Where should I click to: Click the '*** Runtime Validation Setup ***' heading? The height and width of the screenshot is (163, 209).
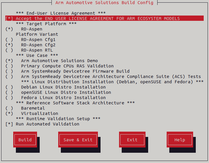[58, 119]
